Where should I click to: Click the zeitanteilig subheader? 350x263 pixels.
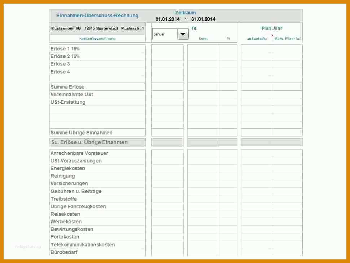point(257,38)
